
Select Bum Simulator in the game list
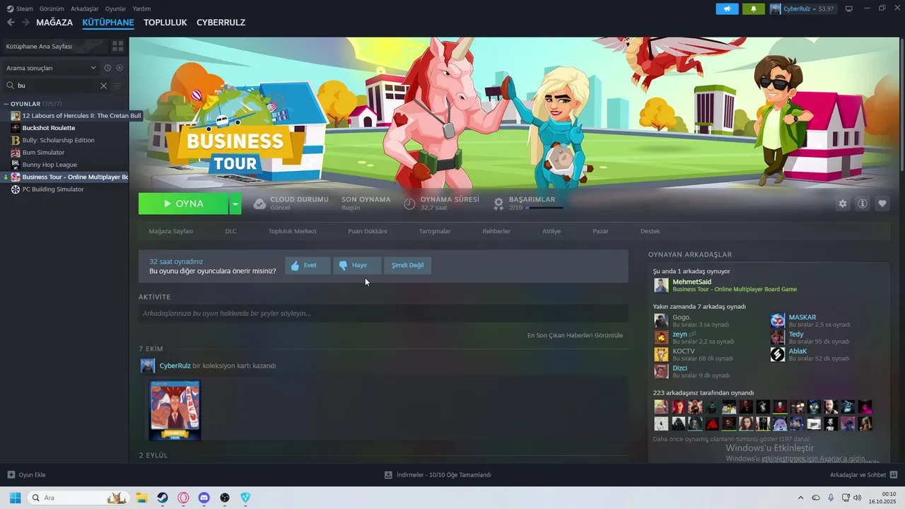(x=43, y=152)
